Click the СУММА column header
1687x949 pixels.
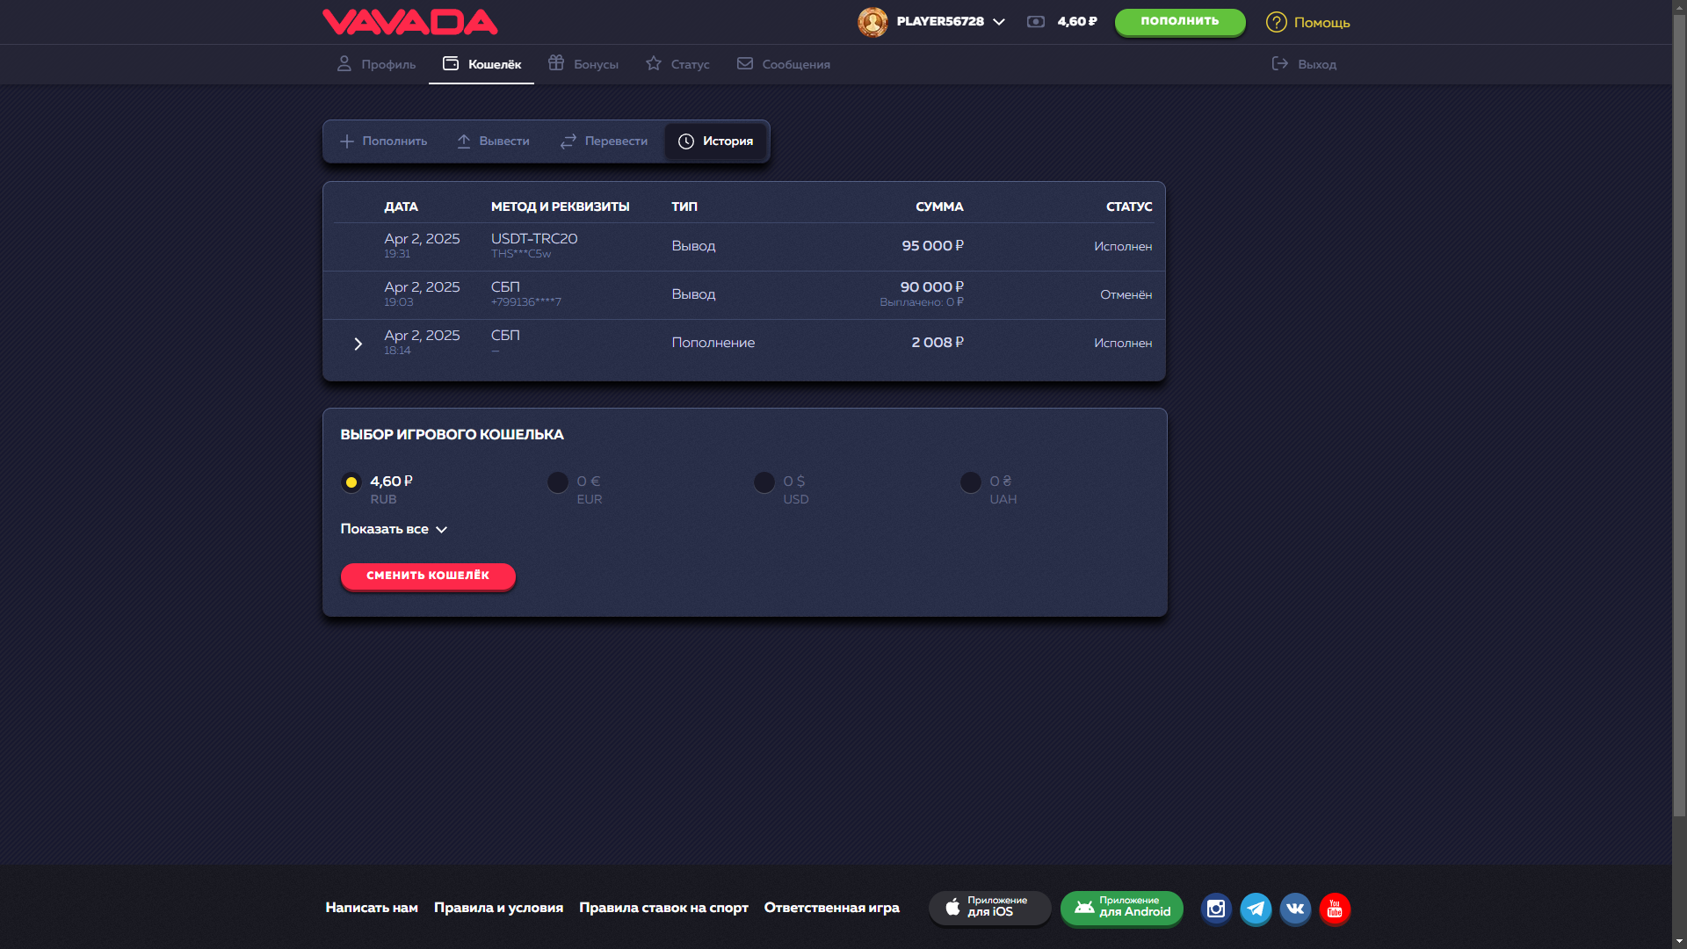pos(939,206)
